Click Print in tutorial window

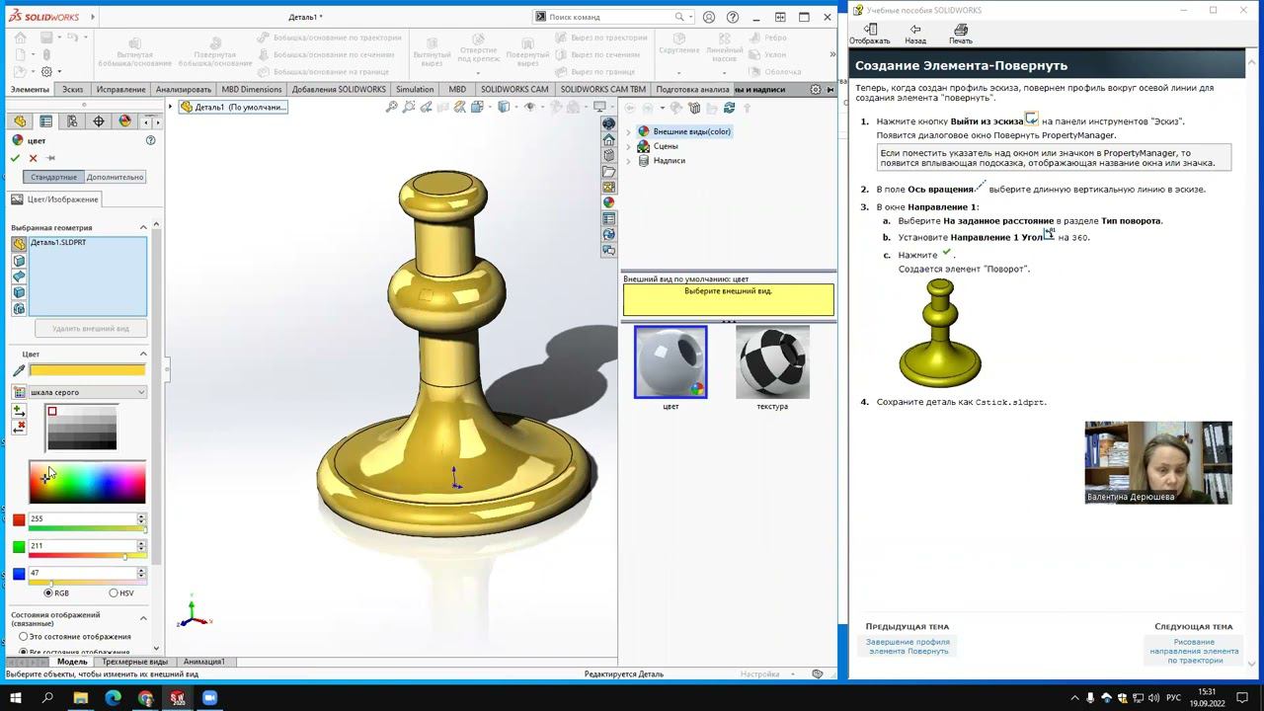pyautogui.click(x=961, y=35)
